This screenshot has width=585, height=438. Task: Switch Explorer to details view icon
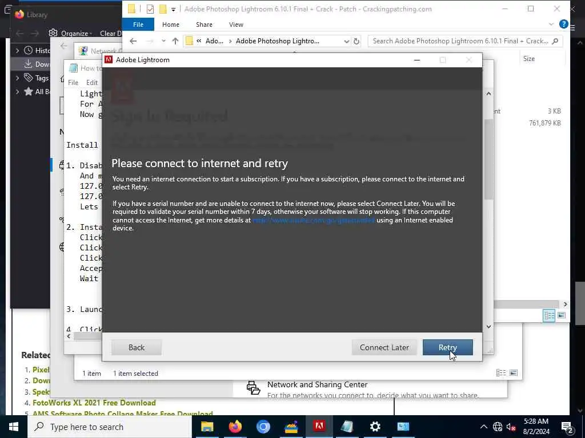coord(549,315)
